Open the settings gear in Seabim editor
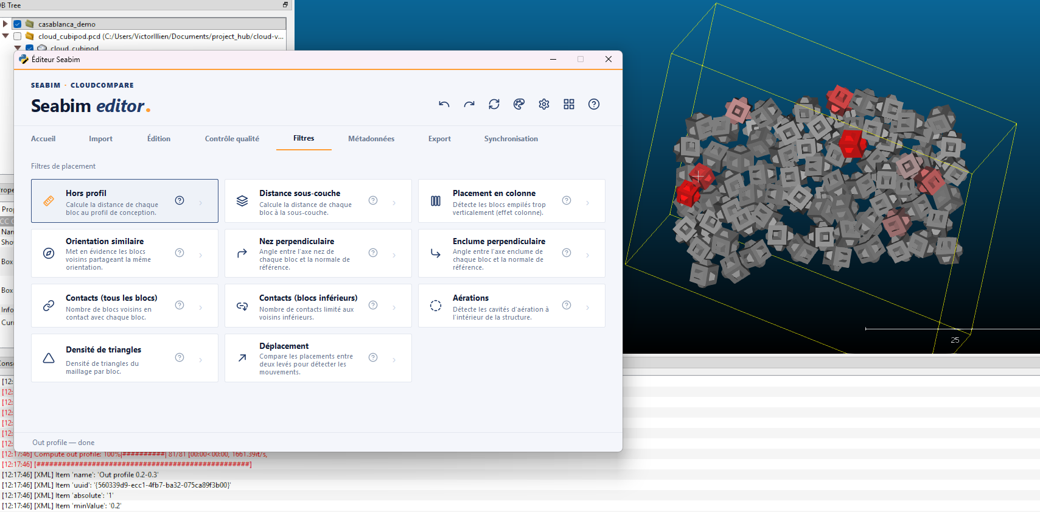The height and width of the screenshot is (512, 1040). click(x=544, y=104)
